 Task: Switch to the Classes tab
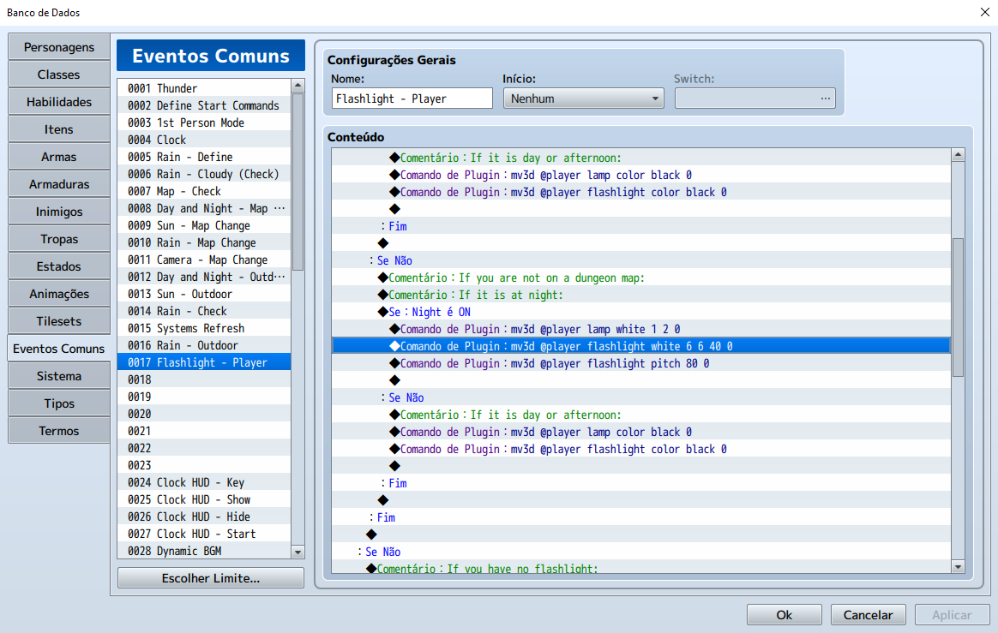[x=58, y=75]
